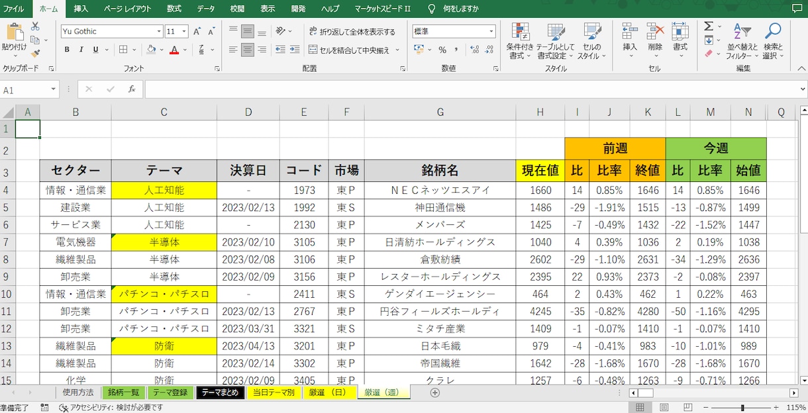Switch to the データ ribbon tab
808x413 pixels.
(206, 9)
